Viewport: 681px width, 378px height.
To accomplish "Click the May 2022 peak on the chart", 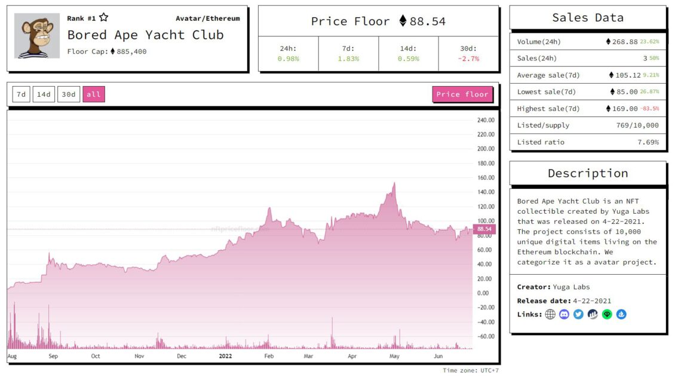I will coord(394,183).
